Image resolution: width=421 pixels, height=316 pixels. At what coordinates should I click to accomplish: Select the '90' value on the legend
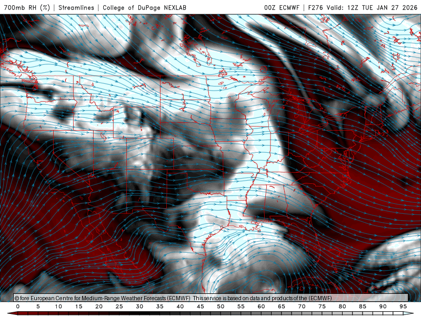383,307
